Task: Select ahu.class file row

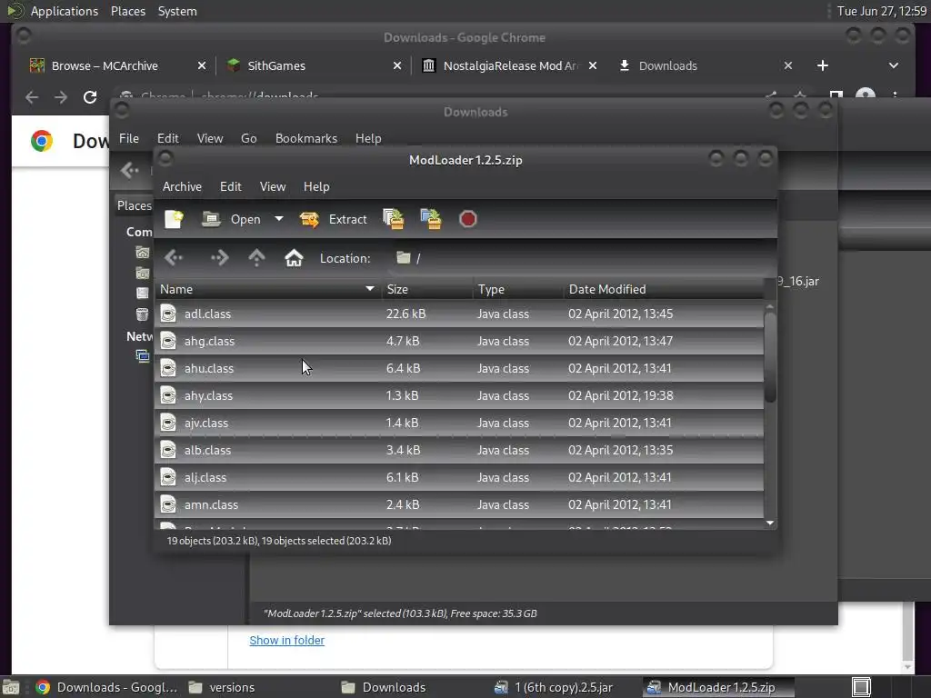Action: tap(459, 368)
